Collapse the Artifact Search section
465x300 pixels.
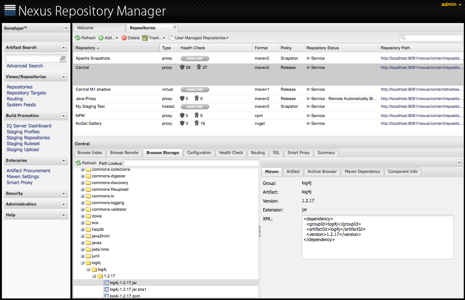pyautogui.click(x=63, y=48)
